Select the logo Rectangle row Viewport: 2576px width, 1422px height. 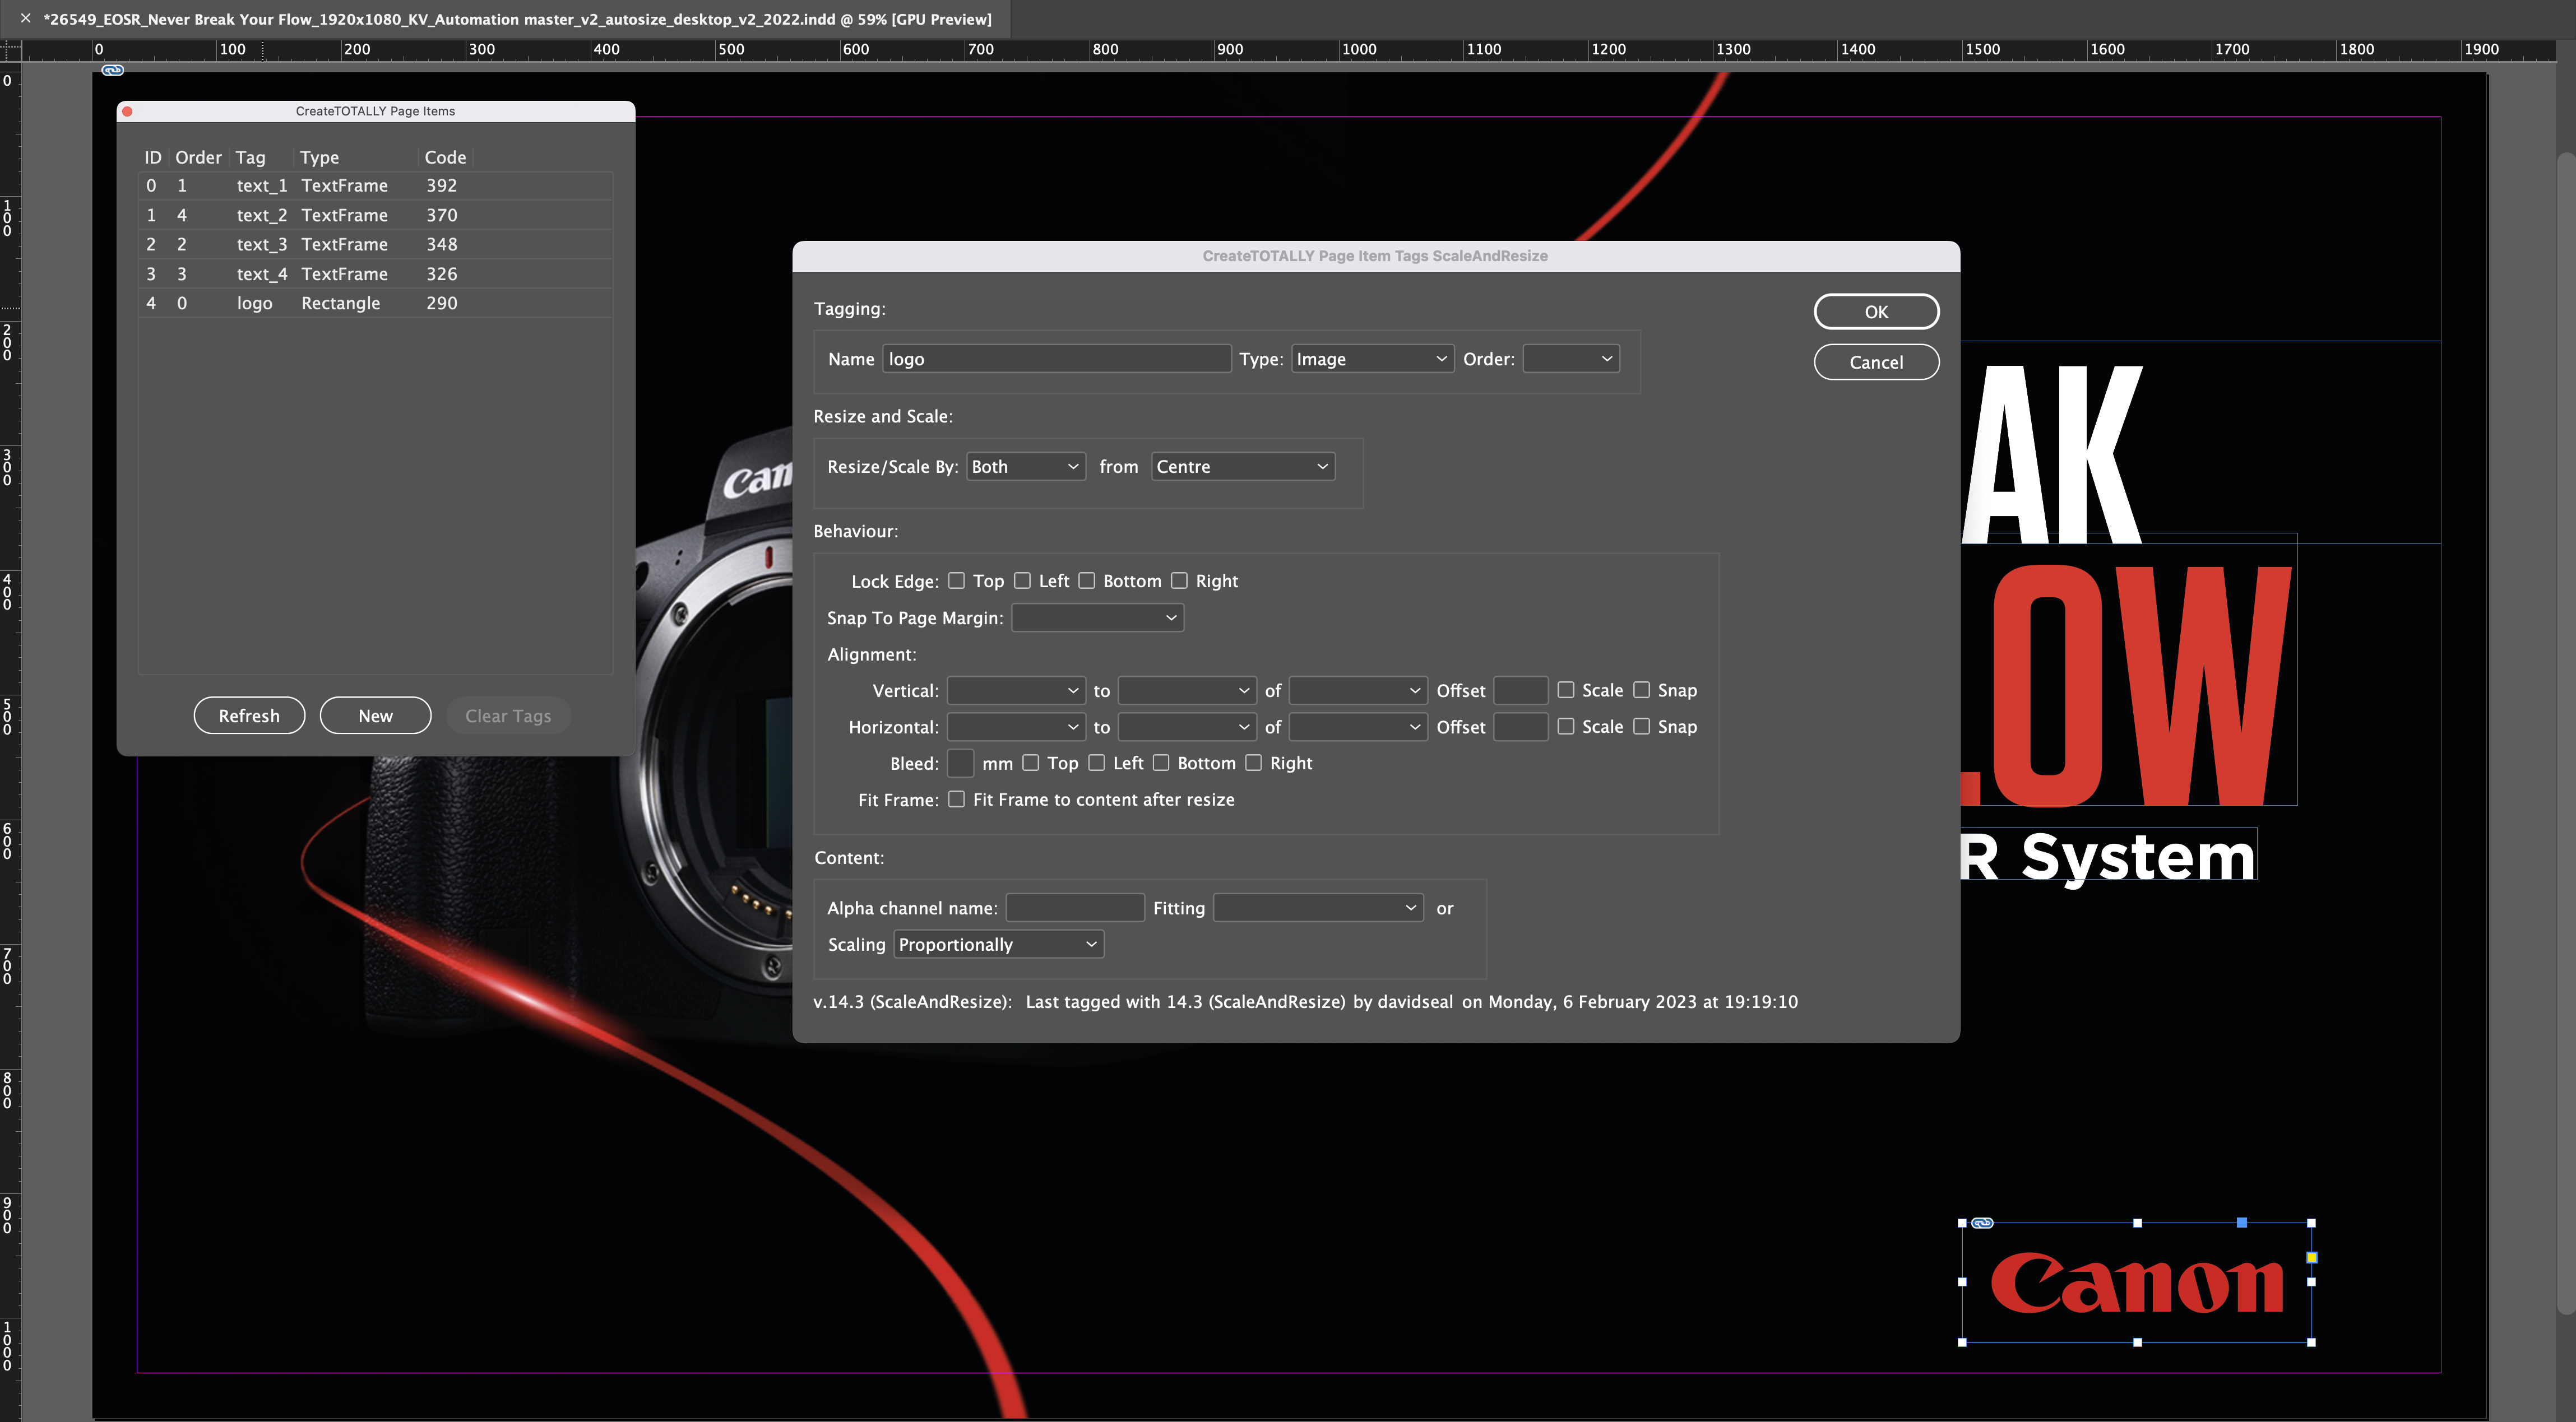pos(375,303)
